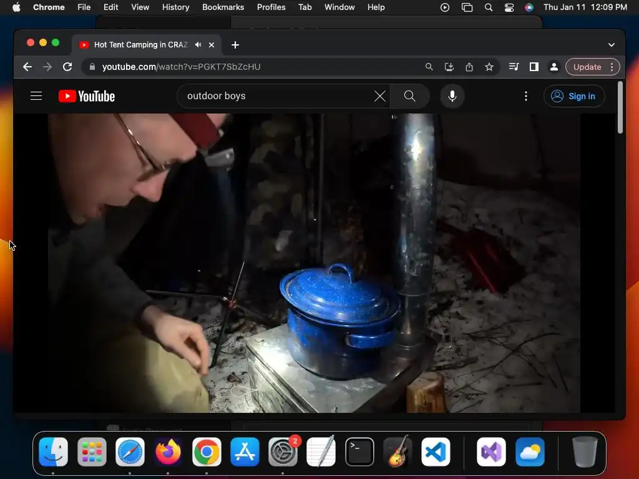The width and height of the screenshot is (639, 479).
Task: Expand the tab search chevron
Action: 612,45
